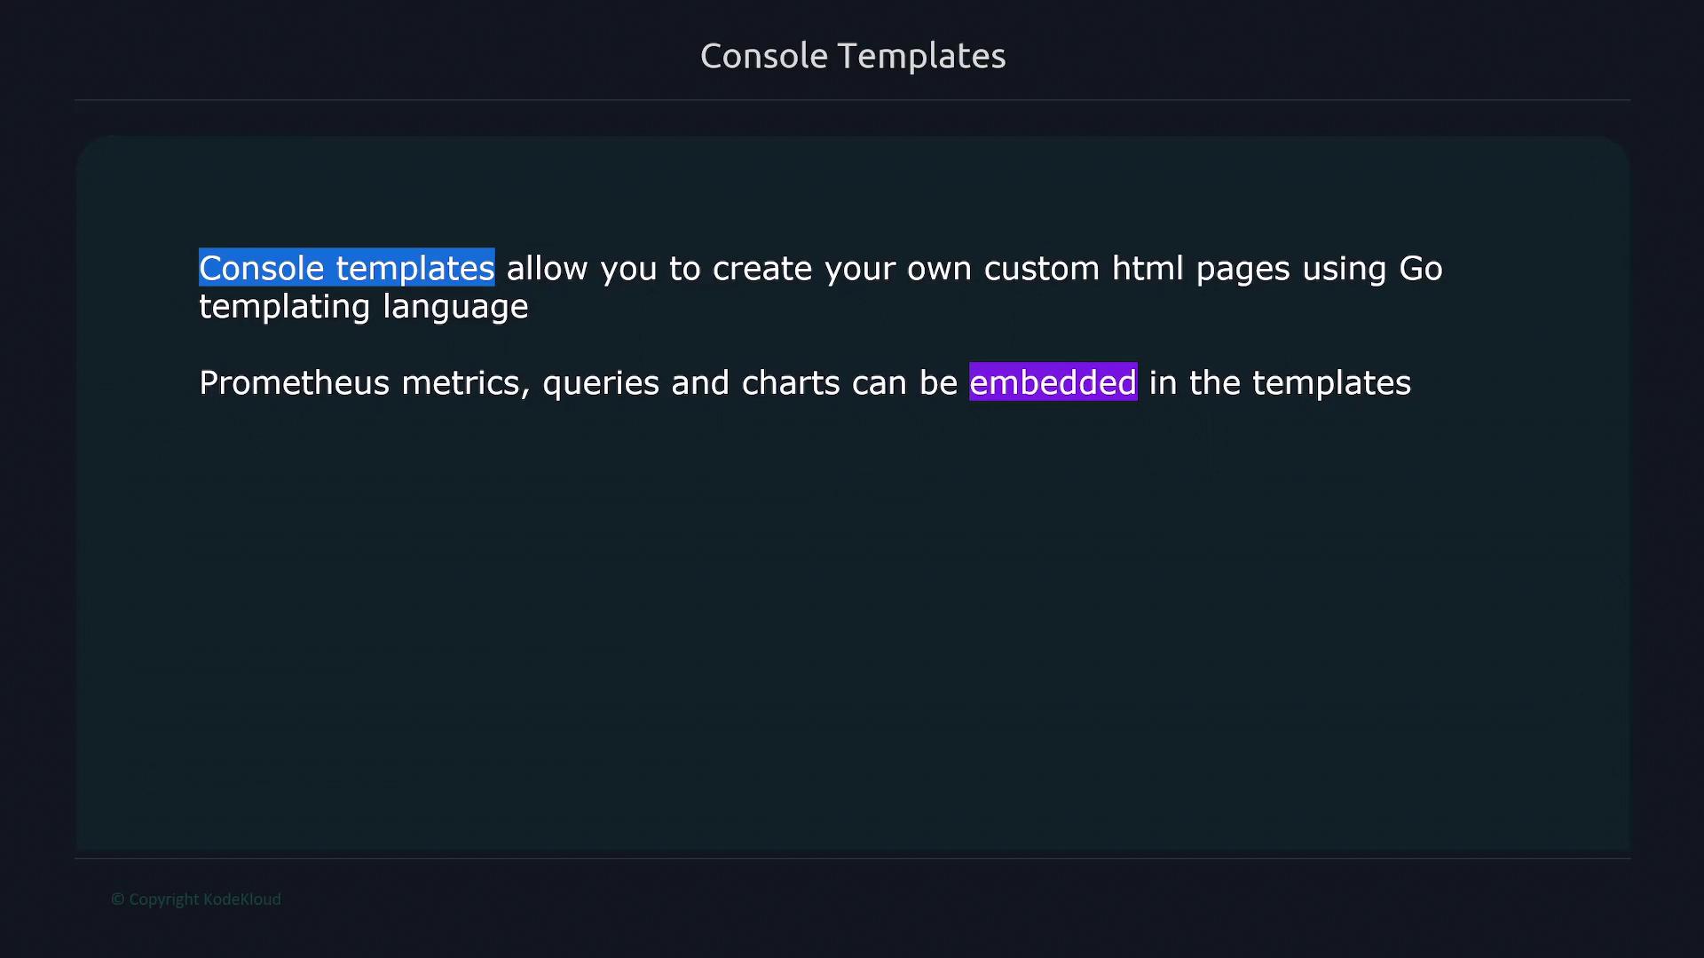This screenshot has width=1704, height=958.
Task: Click the word "metrics," in the second sentence
Action: coord(465,383)
